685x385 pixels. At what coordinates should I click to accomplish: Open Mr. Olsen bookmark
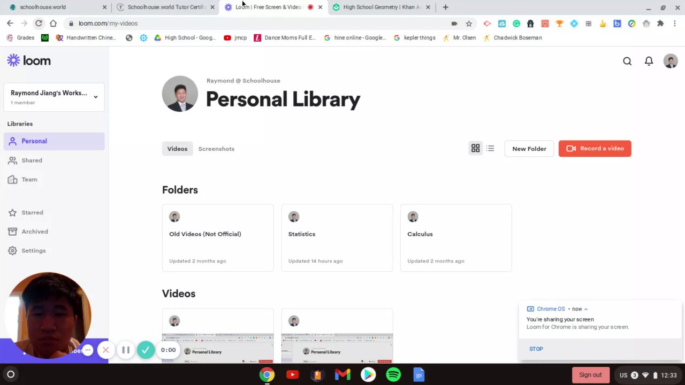459,38
